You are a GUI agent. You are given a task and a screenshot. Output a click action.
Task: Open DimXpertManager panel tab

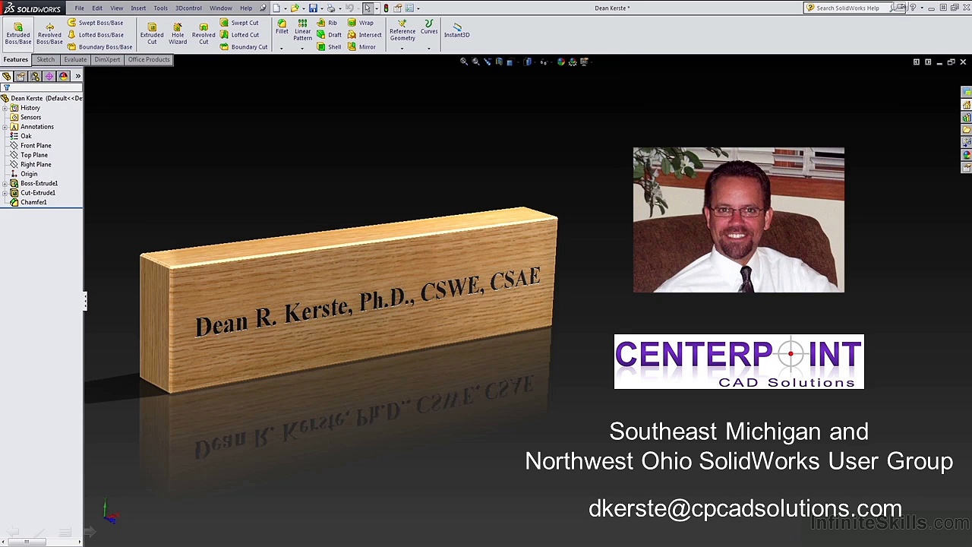pyautogui.click(x=49, y=76)
